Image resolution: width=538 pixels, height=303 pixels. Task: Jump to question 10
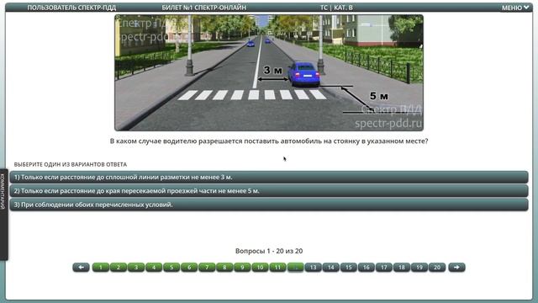pos(260,268)
